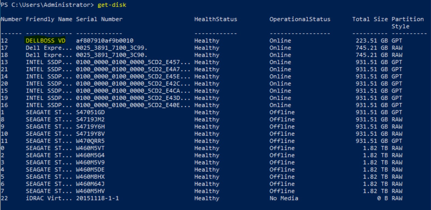Click the PS C:\Users\Administrator prompt
Image resolution: width=431 pixels, height=210 pixels.
point(47,5)
